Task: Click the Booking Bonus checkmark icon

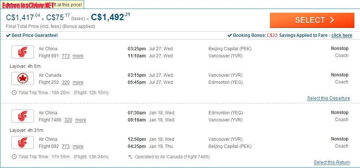Action: (x=230, y=35)
